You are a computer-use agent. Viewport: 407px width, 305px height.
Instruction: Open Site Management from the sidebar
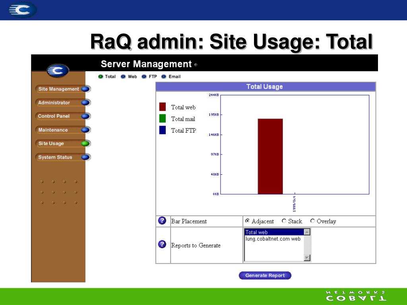(63, 89)
